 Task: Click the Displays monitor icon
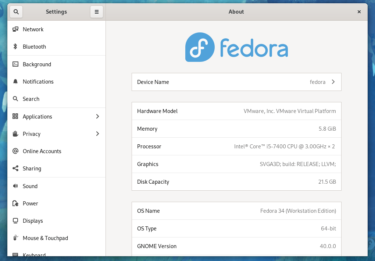tap(15, 221)
